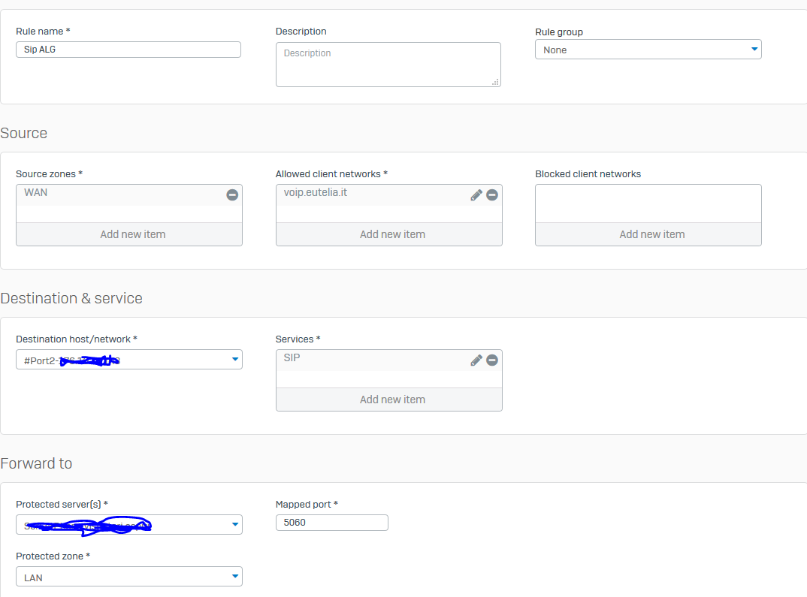The height and width of the screenshot is (597, 807).
Task: Select the WAN entry in Source zones
Action: point(113,194)
